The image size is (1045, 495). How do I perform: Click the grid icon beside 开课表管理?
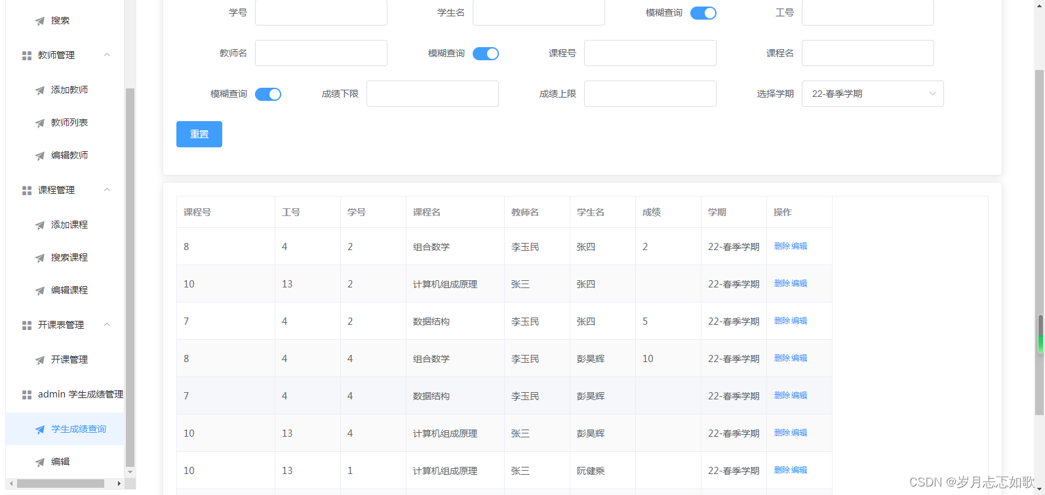pyautogui.click(x=27, y=325)
